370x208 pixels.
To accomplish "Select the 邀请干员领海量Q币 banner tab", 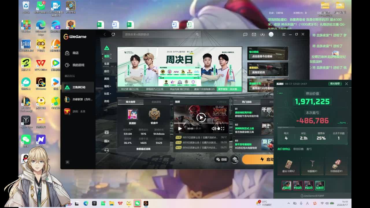I will (x=204, y=89).
